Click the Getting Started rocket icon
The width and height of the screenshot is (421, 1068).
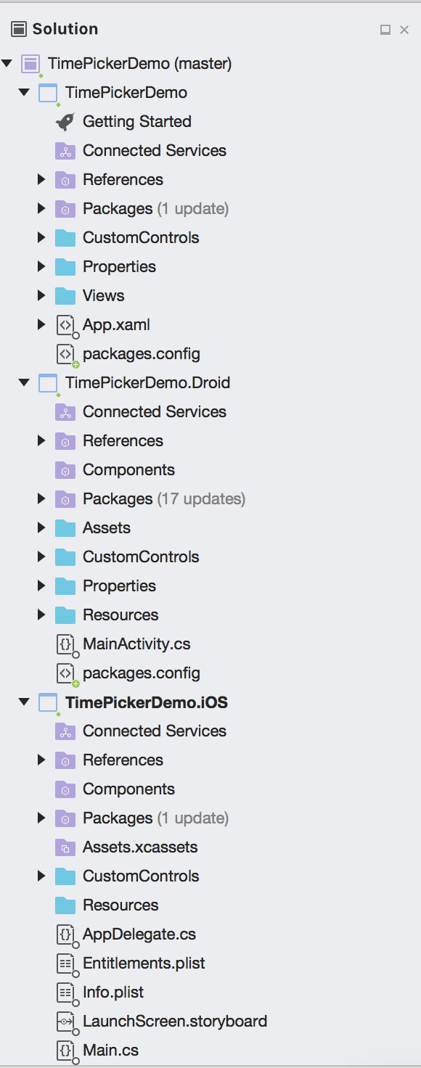coord(65,121)
